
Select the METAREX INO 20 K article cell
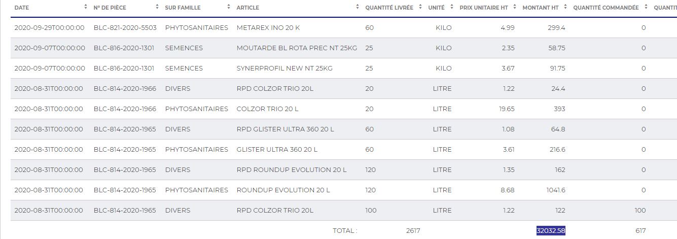(x=268, y=28)
